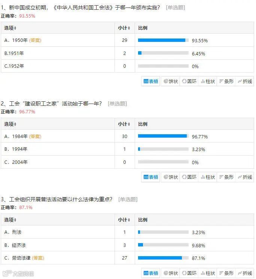Switch question 3 to 饼状 pie chart
The height and width of the screenshot is (279, 256).
[171, 273]
